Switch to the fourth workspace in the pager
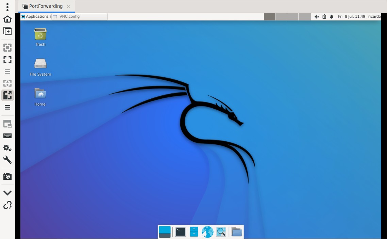The width and height of the screenshot is (387, 239). [304, 17]
